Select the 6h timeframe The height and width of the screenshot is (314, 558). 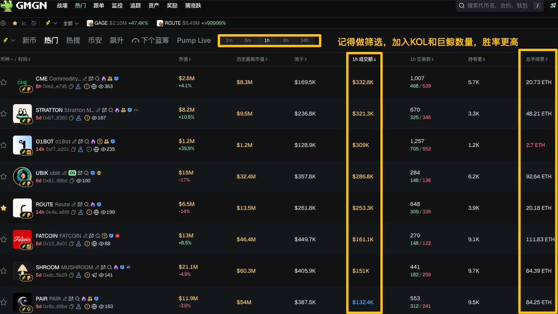pos(286,40)
